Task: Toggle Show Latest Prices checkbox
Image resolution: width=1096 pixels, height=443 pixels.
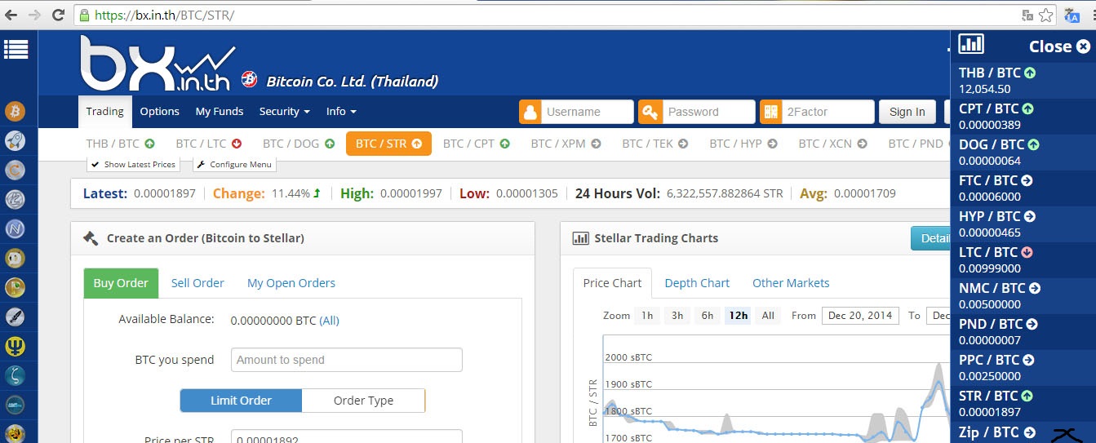Action: click(132, 164)
